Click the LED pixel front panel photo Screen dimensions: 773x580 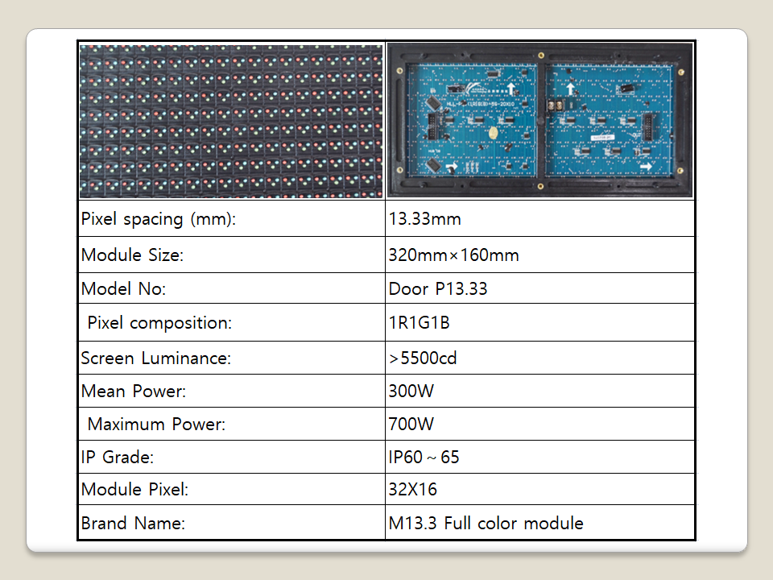click(231, 121)
